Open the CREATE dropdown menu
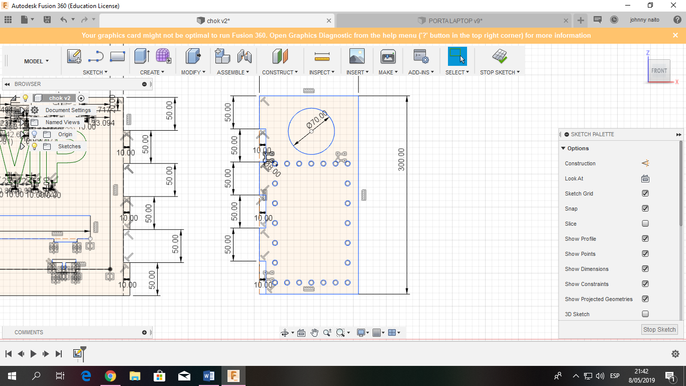Screen dimensions: 686x386 (152, 72)
